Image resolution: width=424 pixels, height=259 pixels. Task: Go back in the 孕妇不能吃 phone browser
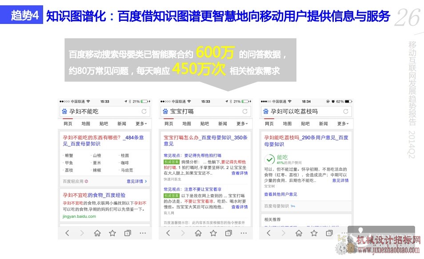click(x=67, y=233)
